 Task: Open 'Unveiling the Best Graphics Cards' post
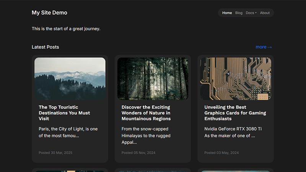click(235, 113)
